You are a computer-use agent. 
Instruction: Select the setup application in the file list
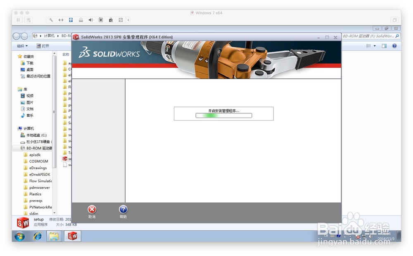[65, 159]
